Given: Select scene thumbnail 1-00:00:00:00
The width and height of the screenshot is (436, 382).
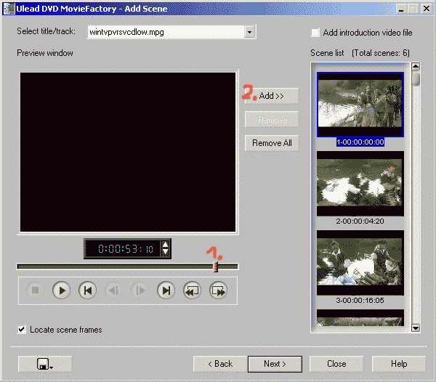Looking at the screenshot, I should coord(360,105).
